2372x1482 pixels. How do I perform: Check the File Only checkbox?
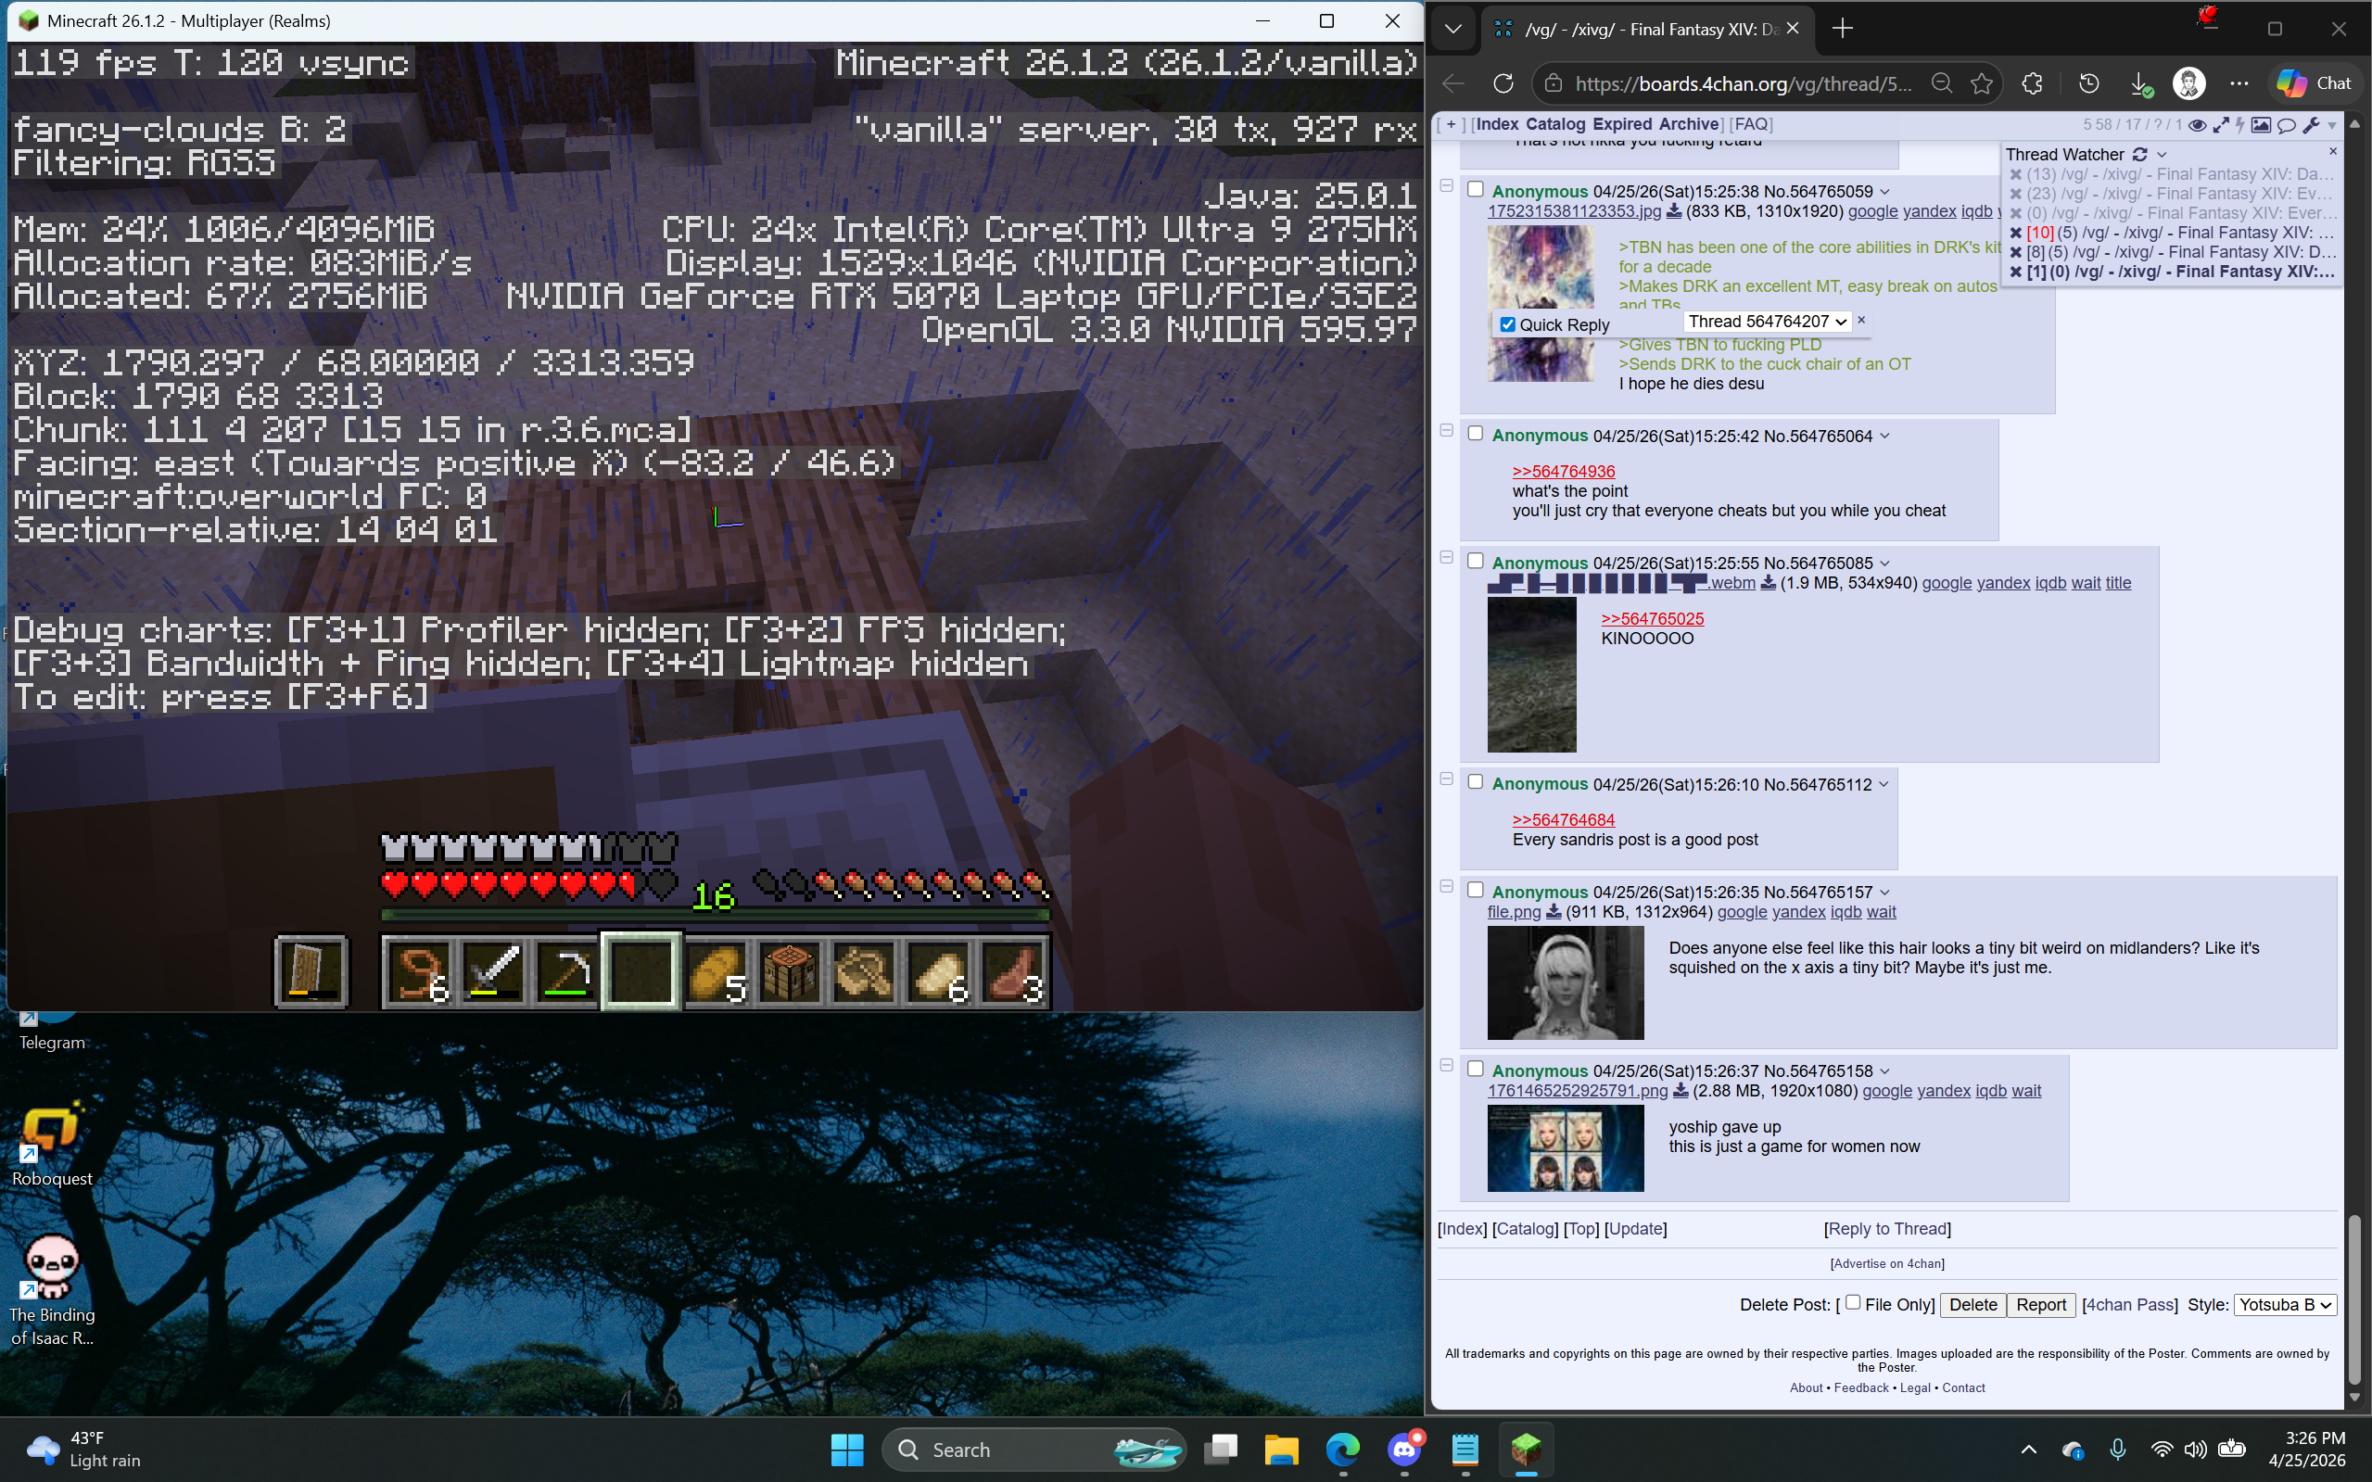pyautogui.click(x=1853, y=1302)
